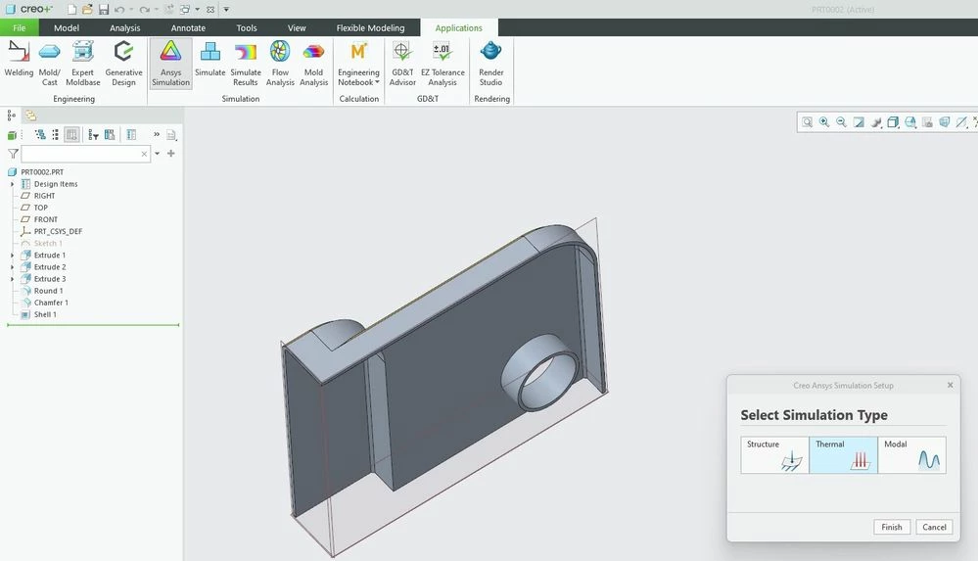Open Render Studio

point(490,62)
